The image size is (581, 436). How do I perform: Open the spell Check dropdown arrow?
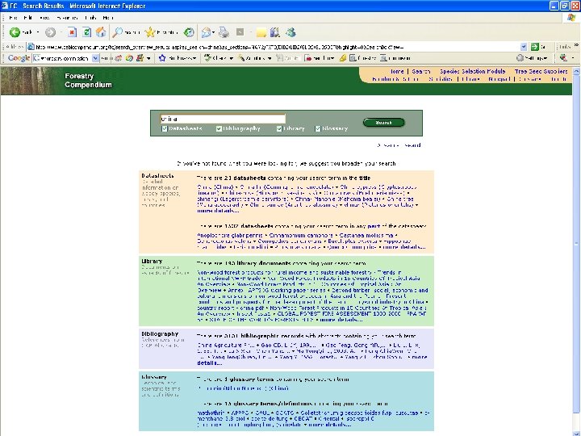232,58
